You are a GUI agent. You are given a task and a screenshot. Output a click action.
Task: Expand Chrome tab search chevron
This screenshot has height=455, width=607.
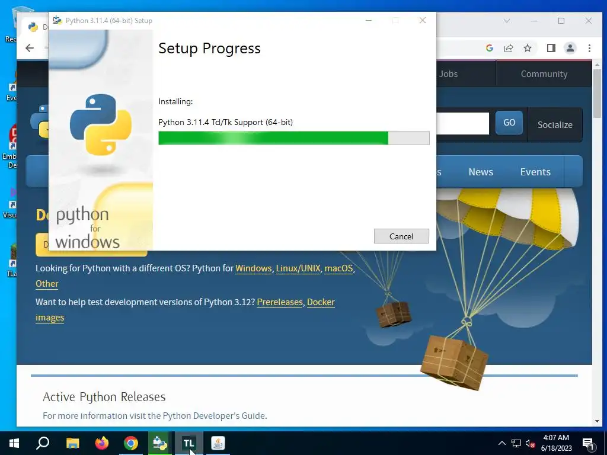[506, 21]
